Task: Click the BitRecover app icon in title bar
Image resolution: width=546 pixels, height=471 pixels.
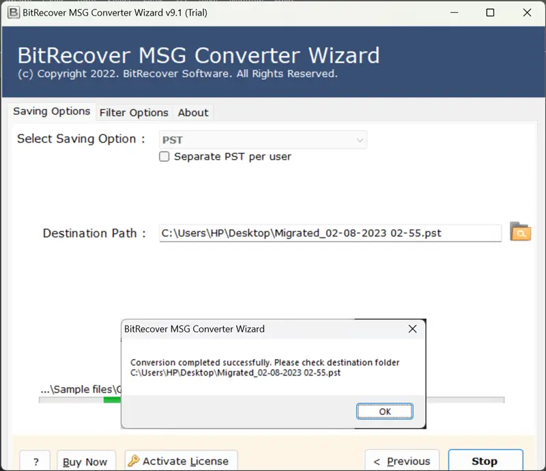Action: coord(14,12)
